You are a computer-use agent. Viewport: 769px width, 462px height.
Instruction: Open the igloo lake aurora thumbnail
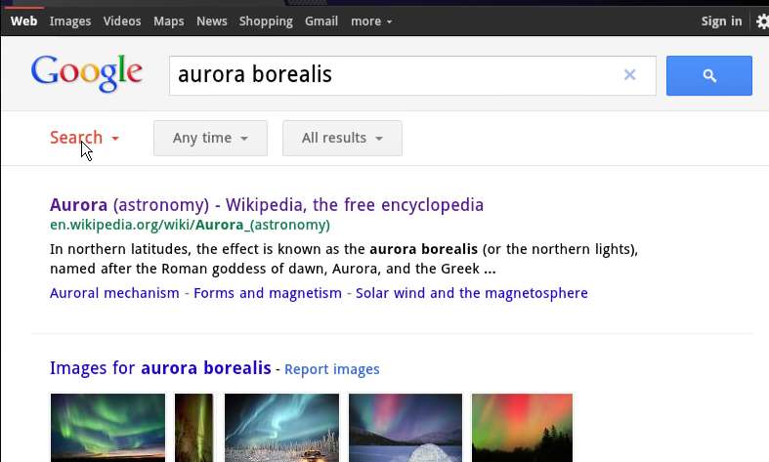(406, 428)
